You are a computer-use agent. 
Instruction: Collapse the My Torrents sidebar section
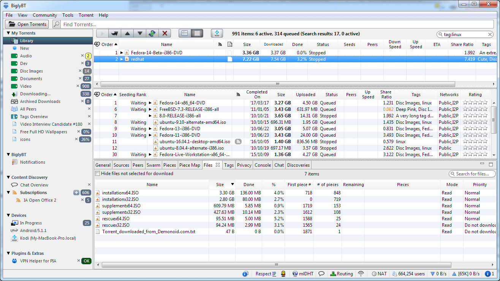click(8, 33)
